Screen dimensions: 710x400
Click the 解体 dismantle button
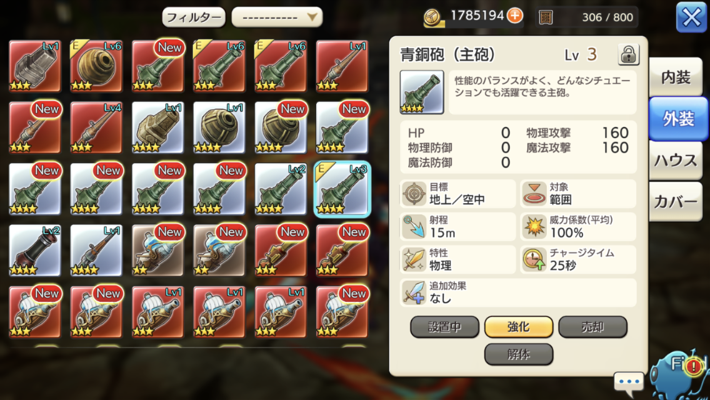519,354
